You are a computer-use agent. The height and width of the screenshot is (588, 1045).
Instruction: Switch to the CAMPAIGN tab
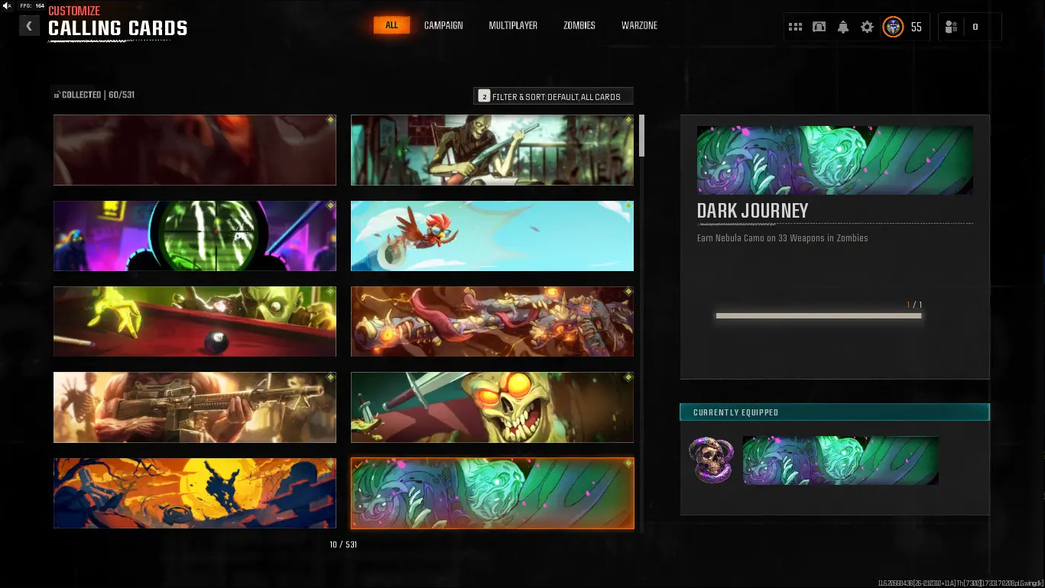point(443,25)
